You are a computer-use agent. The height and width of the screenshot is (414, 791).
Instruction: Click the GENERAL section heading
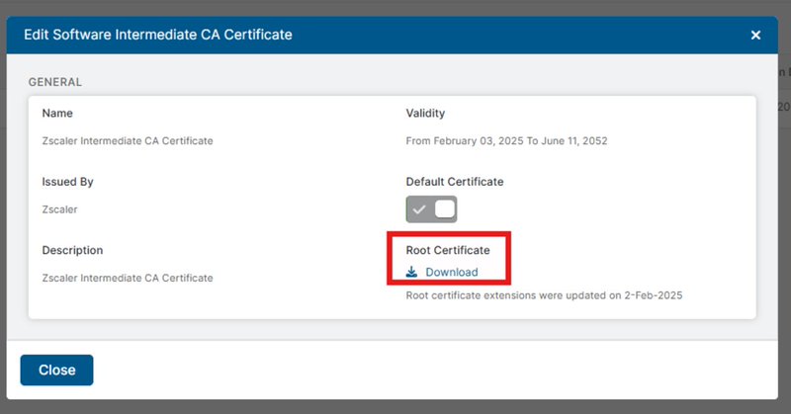coord(55,82)
